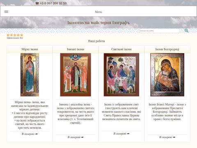Focus the site search input field

(160, 31)
